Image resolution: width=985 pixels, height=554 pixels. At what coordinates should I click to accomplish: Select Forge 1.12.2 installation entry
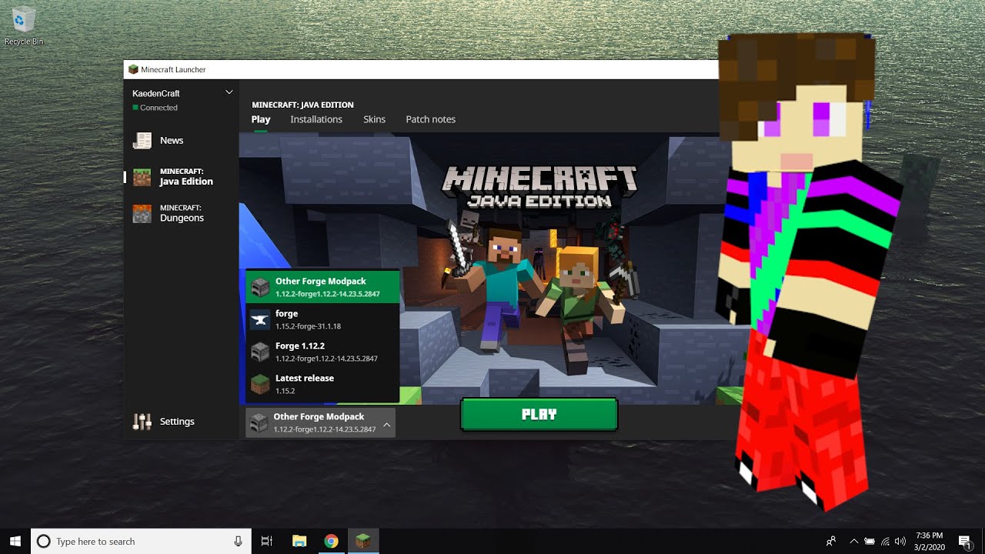[x=322, y=352]
